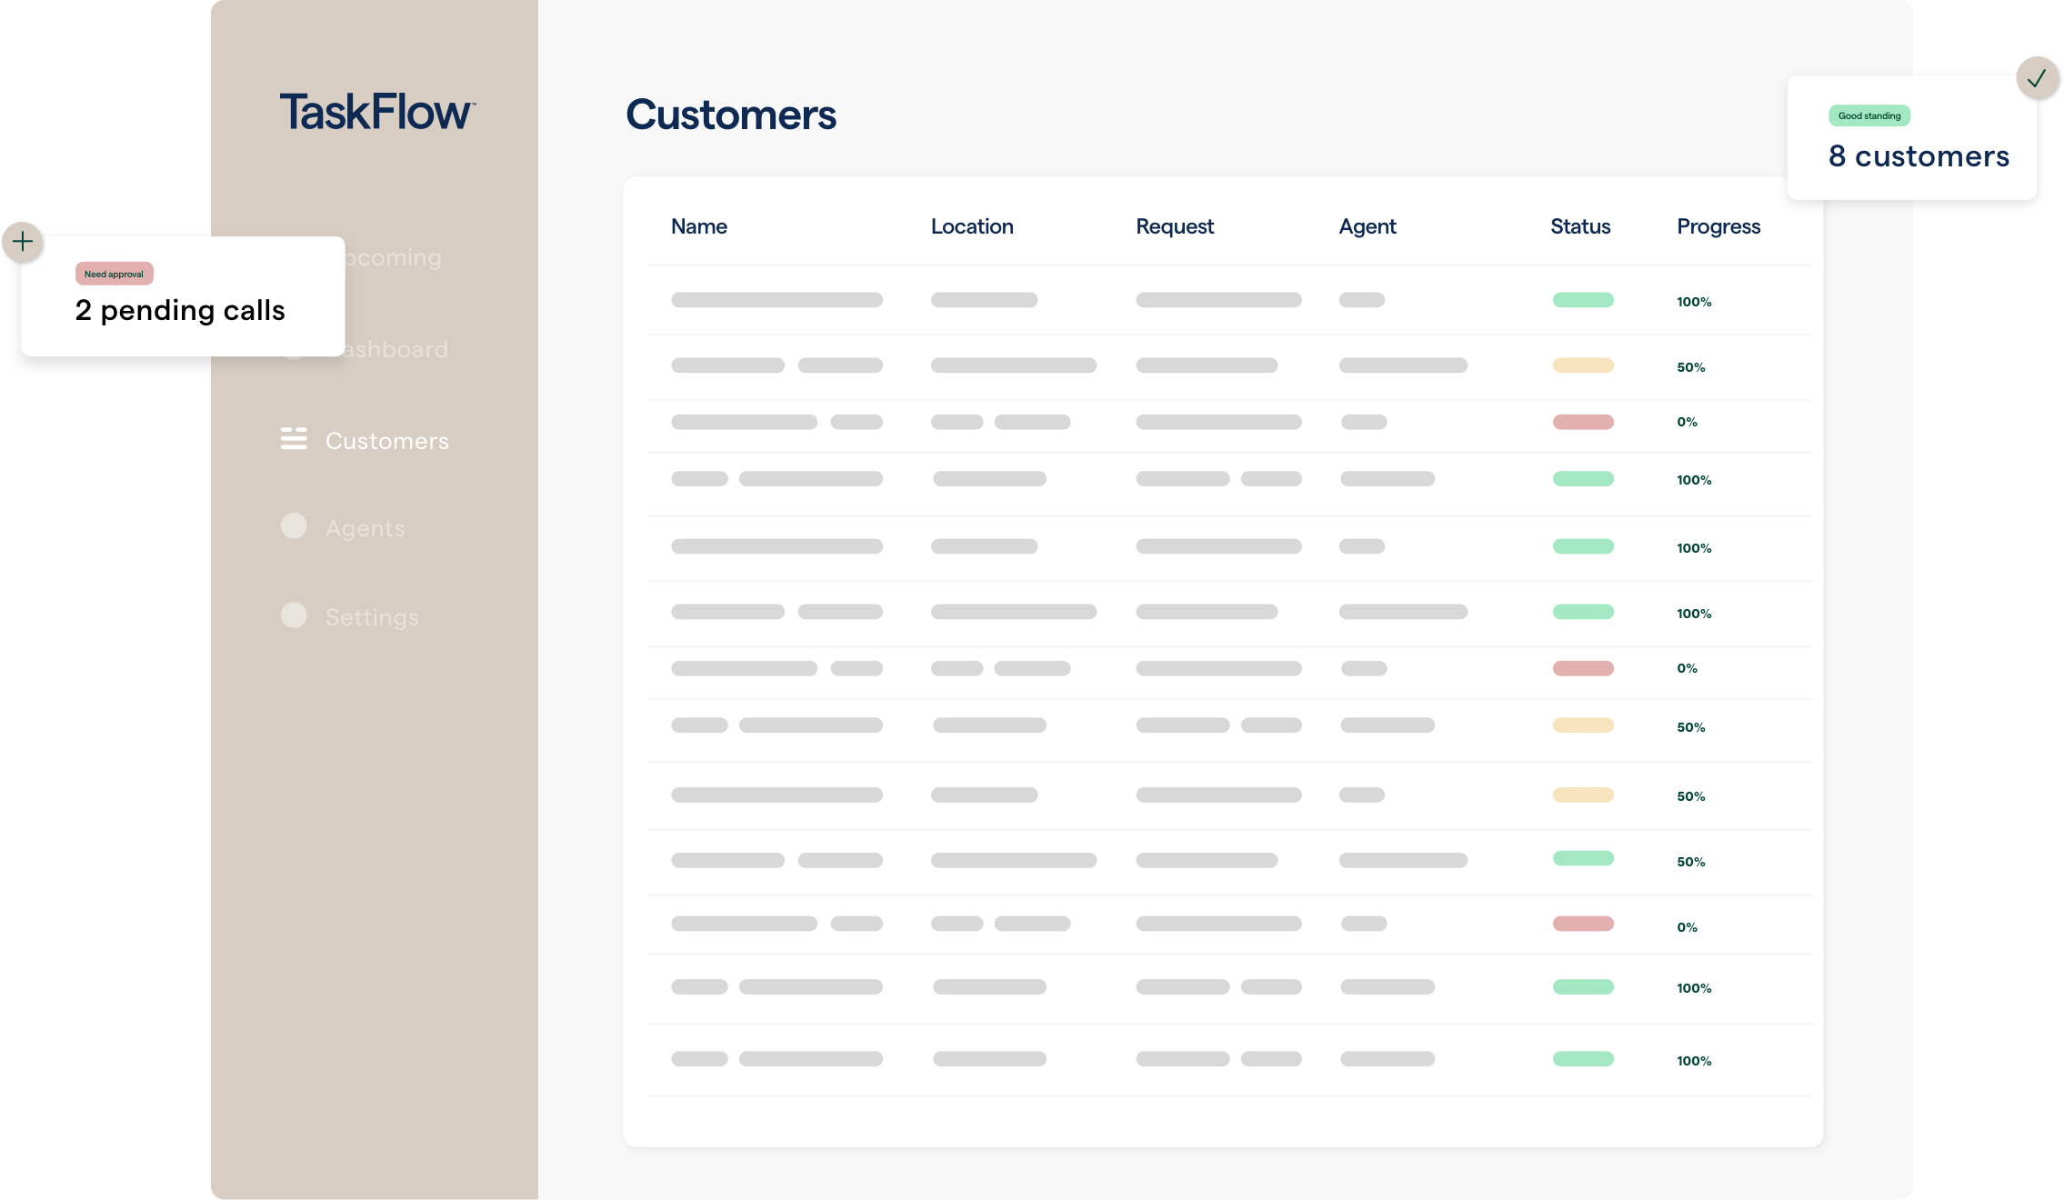Open the Agent column header

point(1367,226)
